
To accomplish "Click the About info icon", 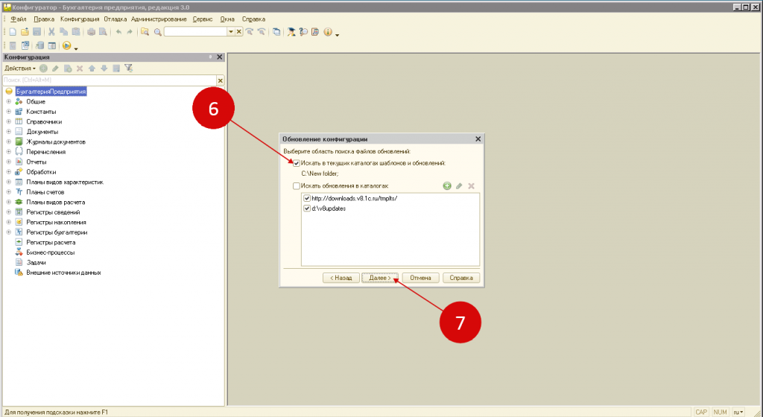I will (x=328, y=32).
